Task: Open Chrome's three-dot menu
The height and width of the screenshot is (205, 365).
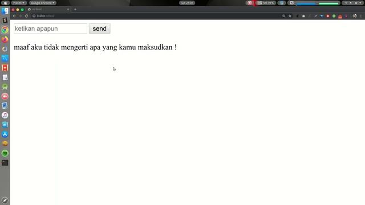Action: point(361,16)
